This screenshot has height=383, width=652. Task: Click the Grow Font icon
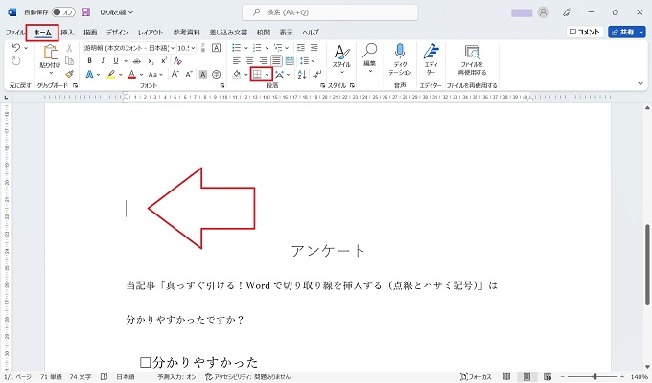point(175,75)
